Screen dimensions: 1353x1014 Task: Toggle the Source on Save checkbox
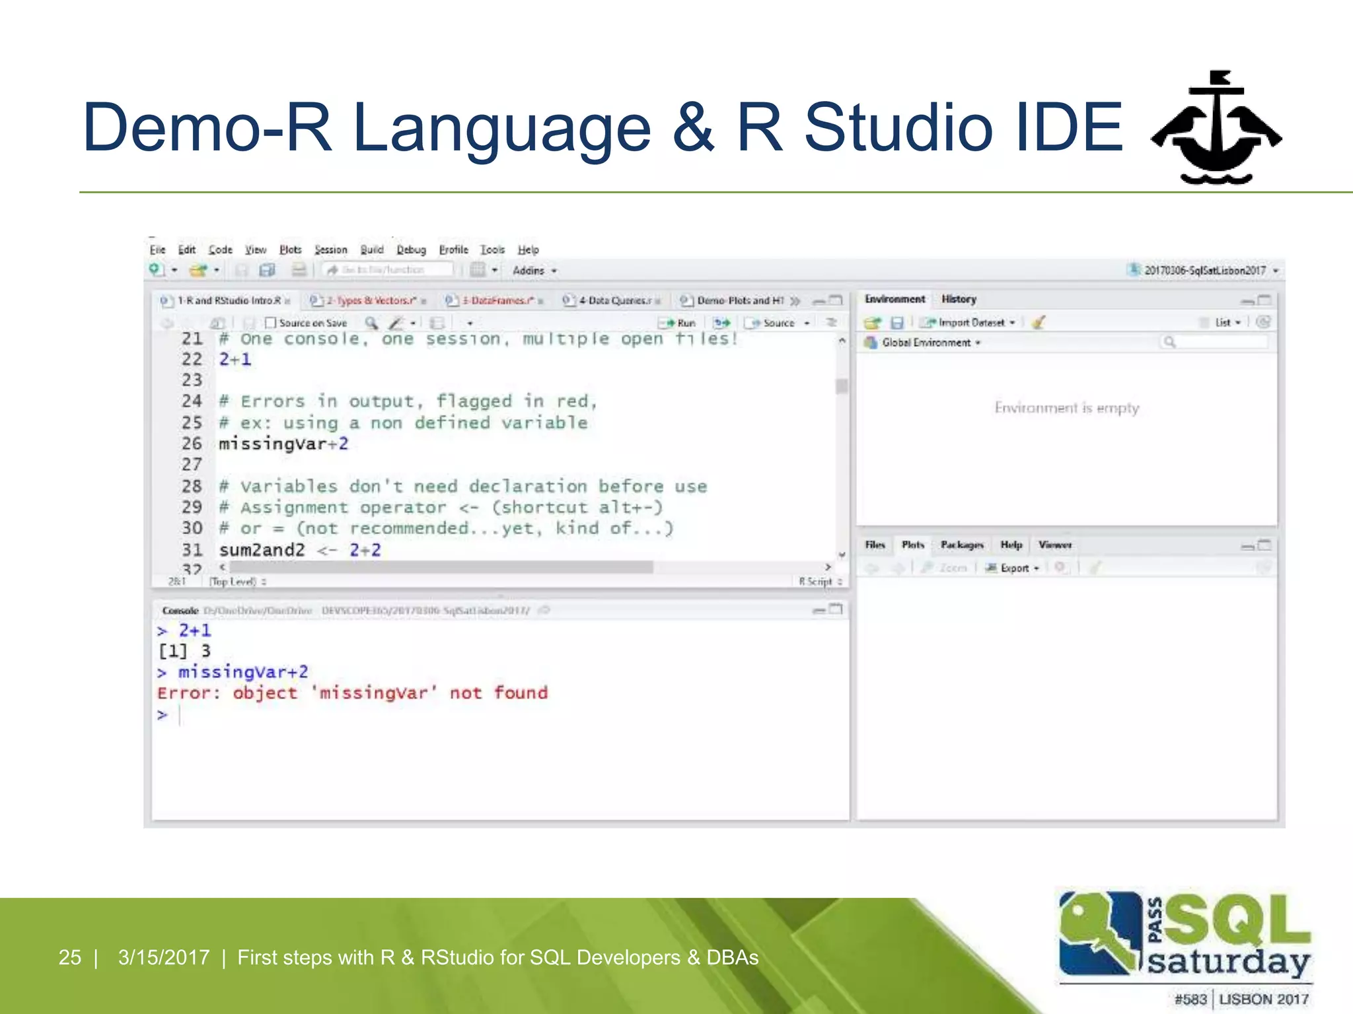coord(270,323)
